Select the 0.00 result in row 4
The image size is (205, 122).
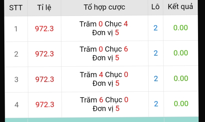181,103
